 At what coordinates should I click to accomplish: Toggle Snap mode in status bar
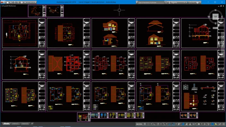pos(148,124)
